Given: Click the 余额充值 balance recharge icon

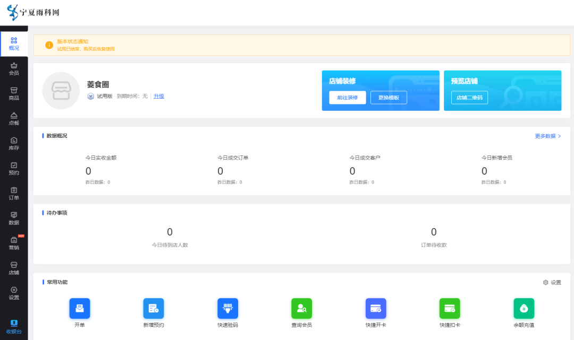Looking at the screenshot, I should (524, 309).
